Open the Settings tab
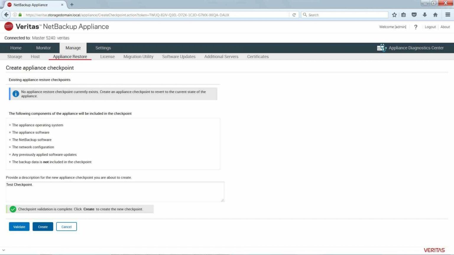 (x=103, y=48)
